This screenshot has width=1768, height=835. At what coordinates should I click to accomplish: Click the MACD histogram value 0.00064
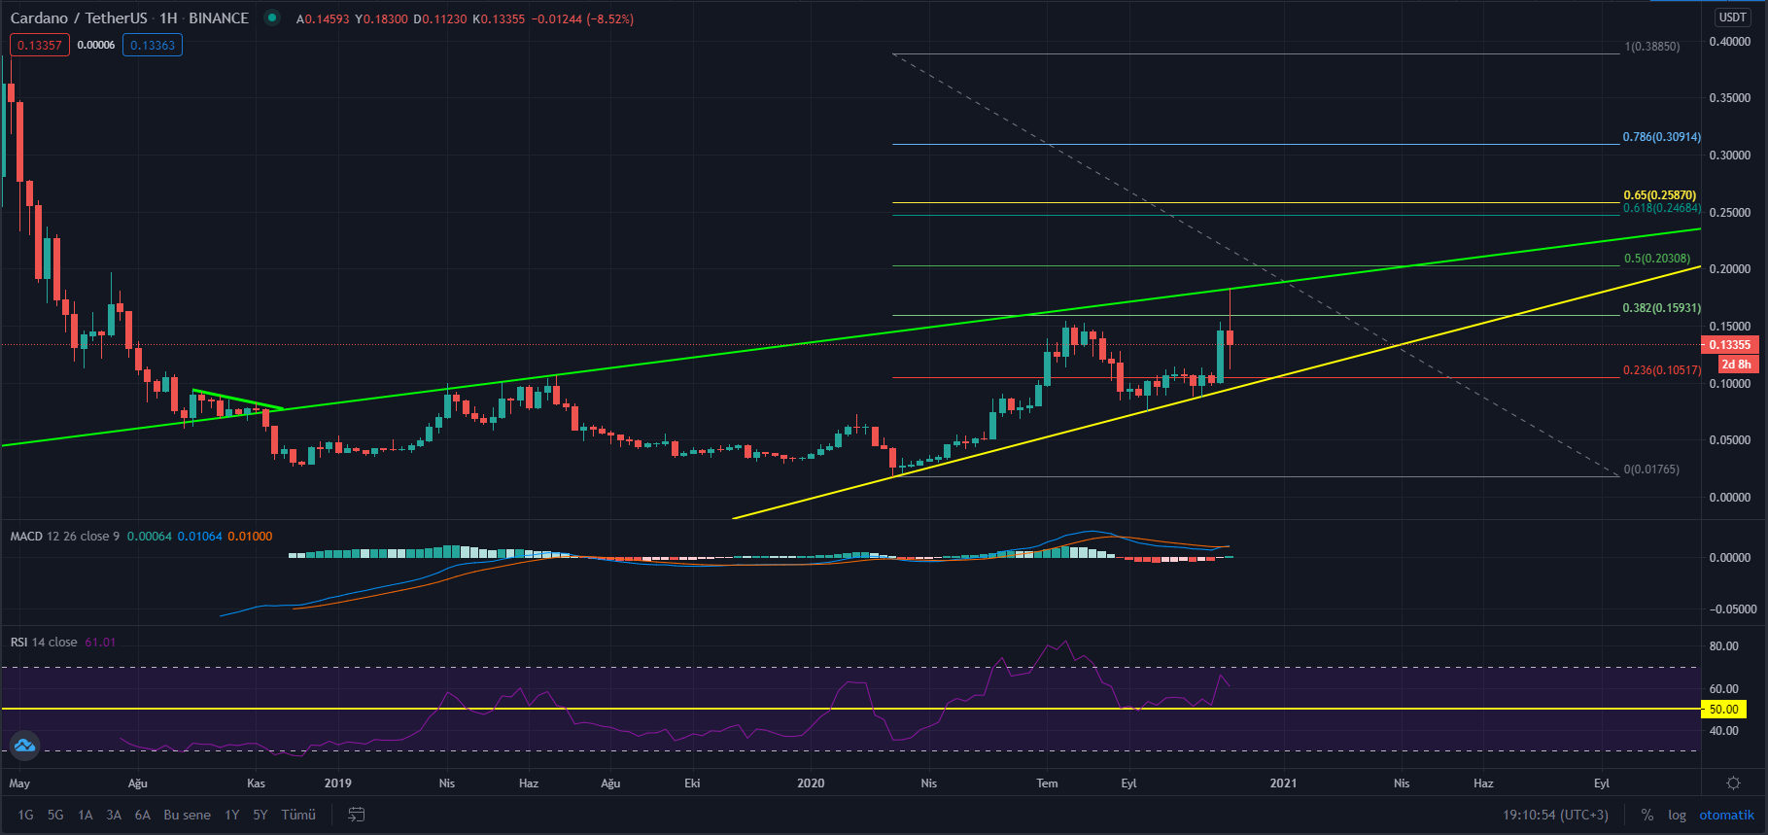click(x=149, y=537)
